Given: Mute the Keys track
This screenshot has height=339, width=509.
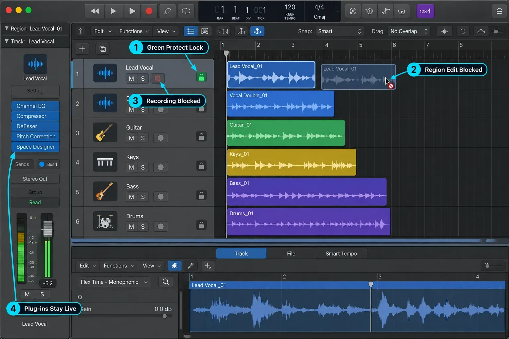Looking at the screenshot, I should pos(132,167).
